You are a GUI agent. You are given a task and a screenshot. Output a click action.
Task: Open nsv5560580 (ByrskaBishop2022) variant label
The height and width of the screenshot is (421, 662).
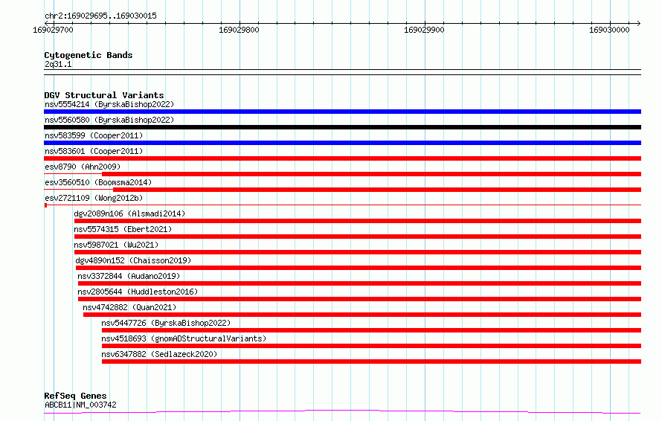coord(109,120)
